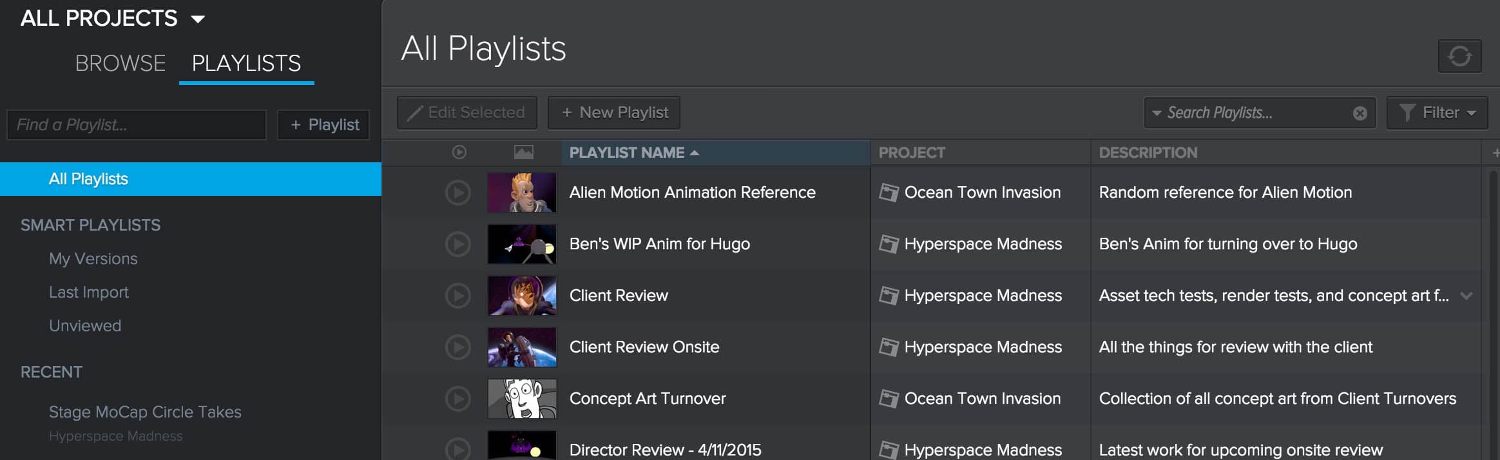Screen dimensions: 1500x460
Task: Click the refresh icon in All Playlists header
Action: pos(1459,57)
